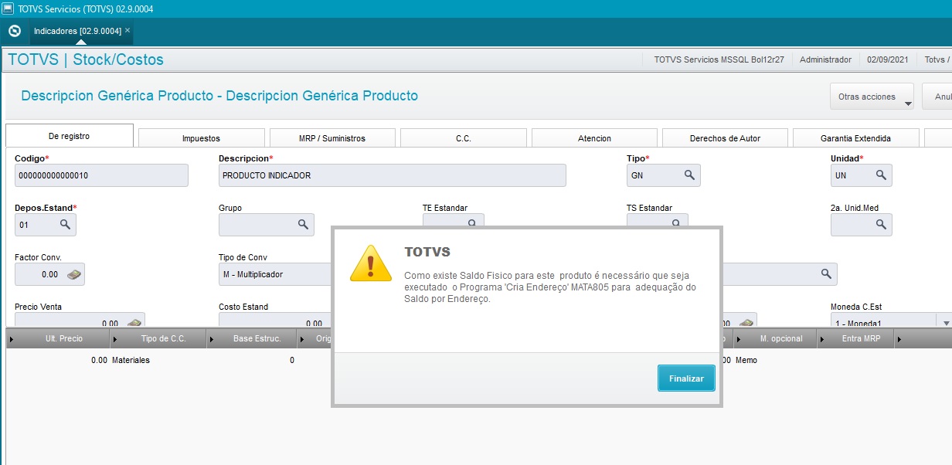Click the TOTVS circular logo icon
The height and width of the screenshot is (465, 952).
[14, 31]
